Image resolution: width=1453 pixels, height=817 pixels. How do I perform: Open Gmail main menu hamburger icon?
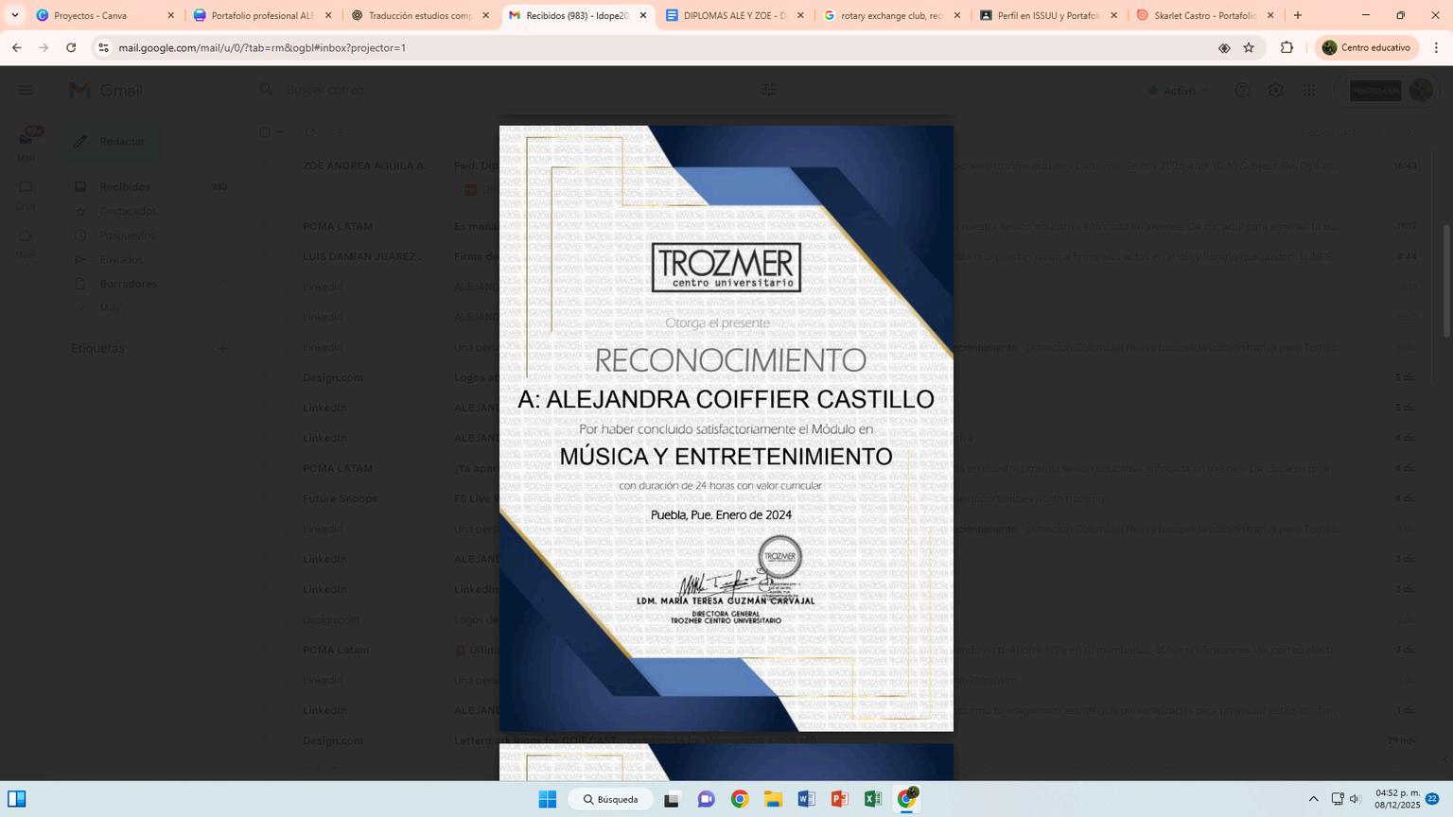[x=26, y=90]
